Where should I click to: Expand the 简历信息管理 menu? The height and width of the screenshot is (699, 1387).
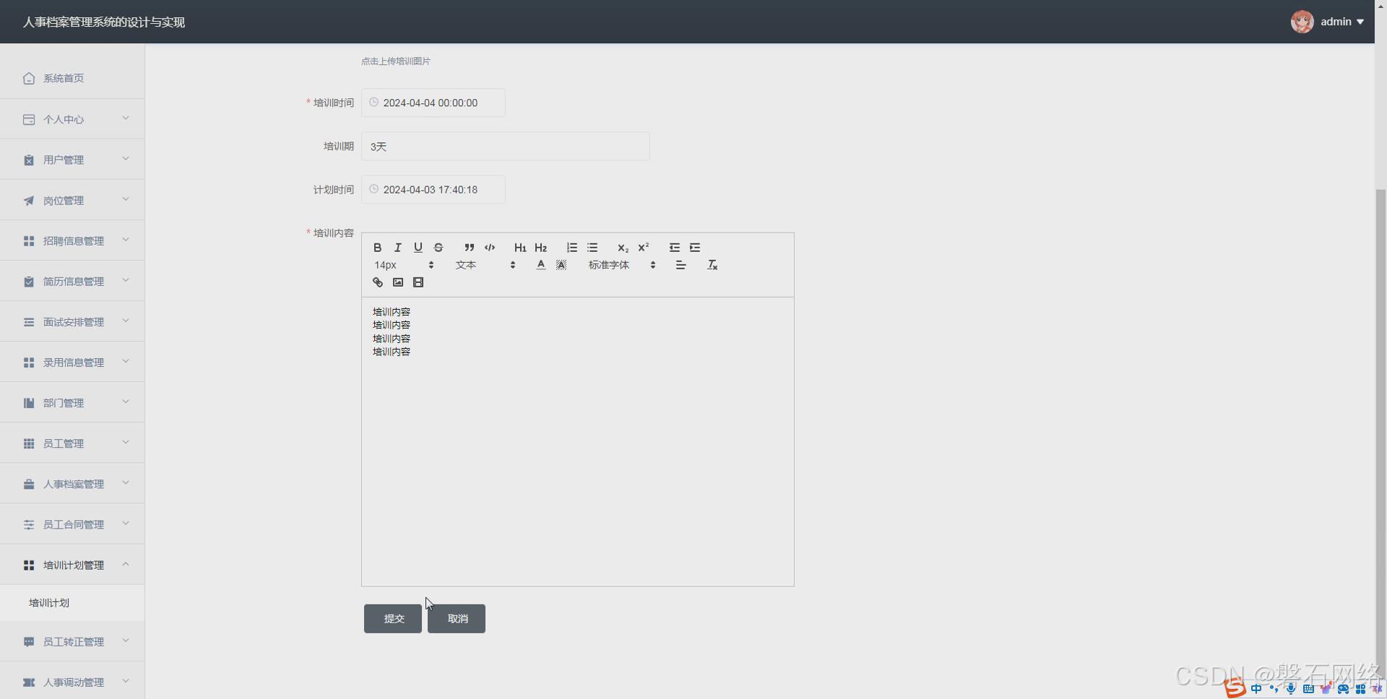point(72,281)
